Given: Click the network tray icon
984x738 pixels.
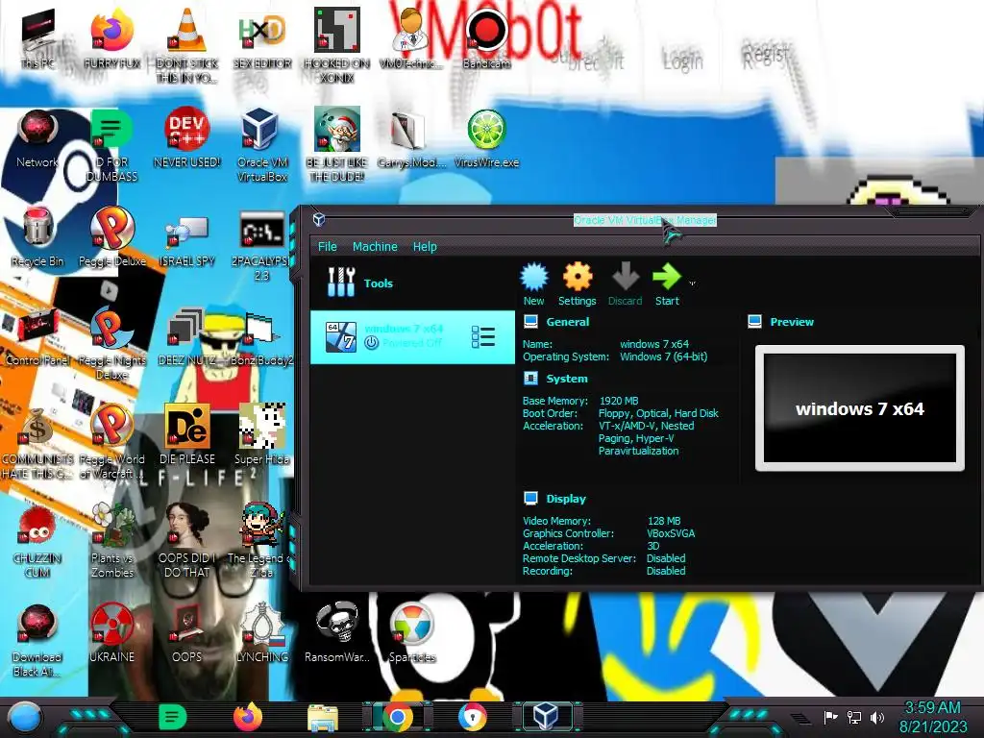Looking at the screenshot, I should click(x=853, y=717).
